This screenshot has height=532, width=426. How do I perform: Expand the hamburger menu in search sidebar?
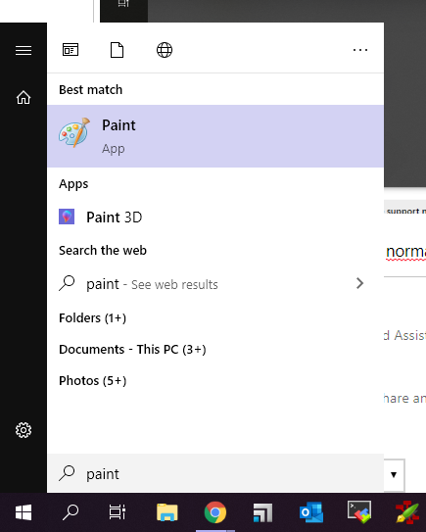click(x=24, y=51)
